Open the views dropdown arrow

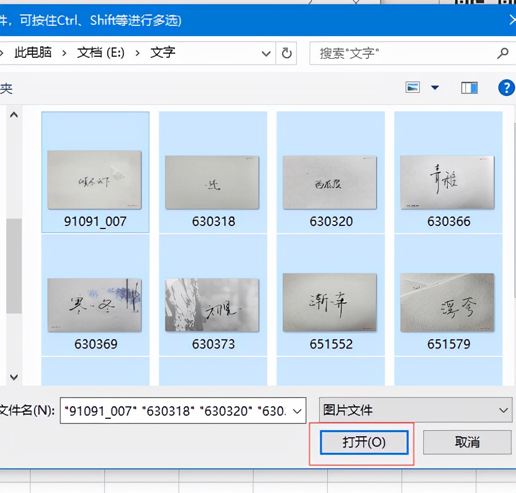coord(436,88)
